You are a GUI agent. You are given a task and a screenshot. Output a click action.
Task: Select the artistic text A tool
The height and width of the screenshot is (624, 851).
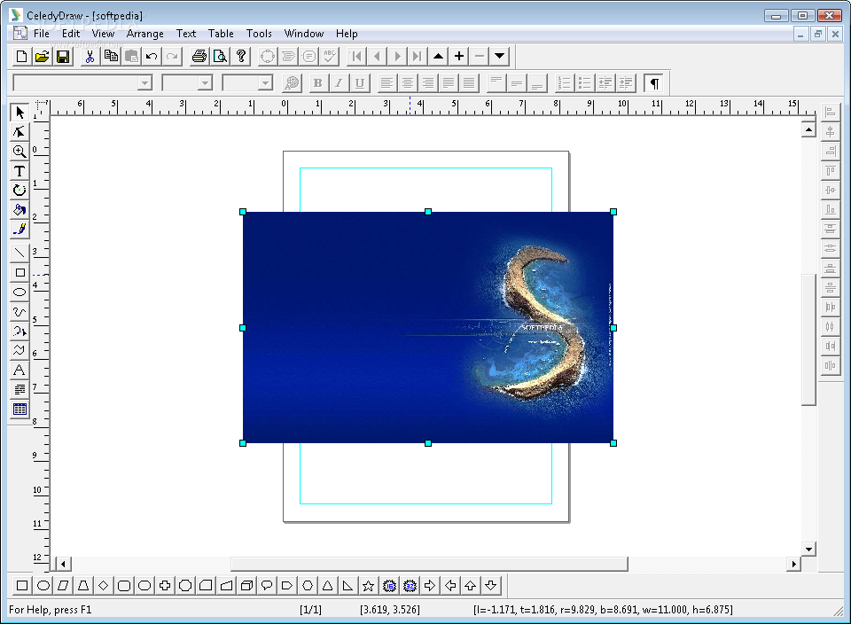(x=20, y=370)
